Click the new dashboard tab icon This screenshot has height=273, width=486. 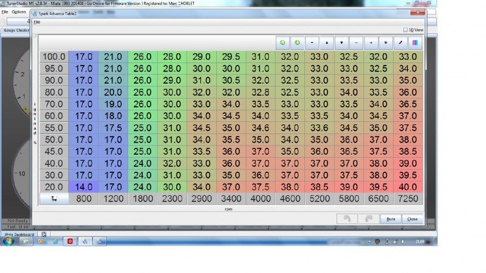click(x=44, y=234)
